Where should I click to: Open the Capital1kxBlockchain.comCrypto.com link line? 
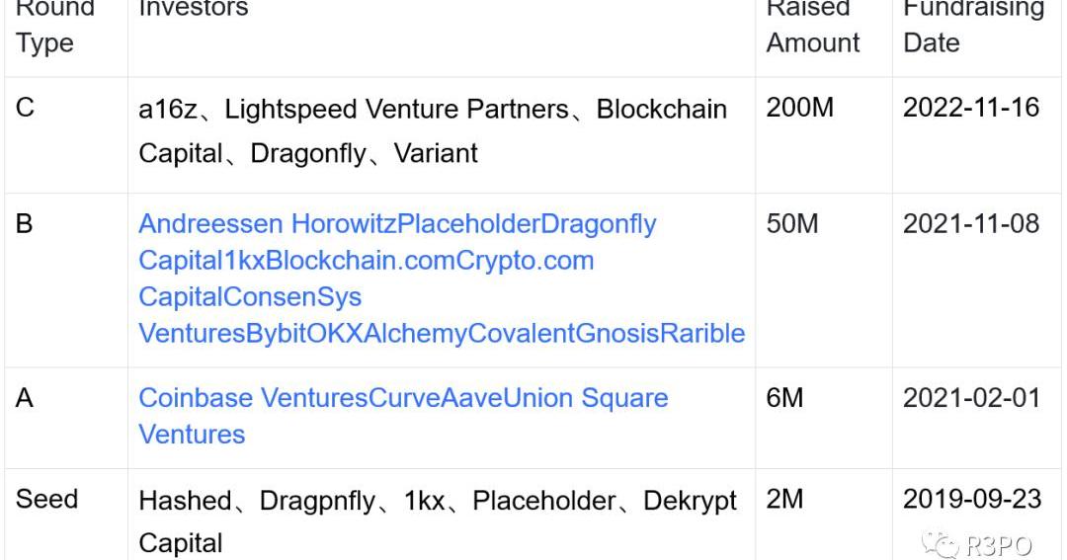pyautogui.click(x=367, y=261)
